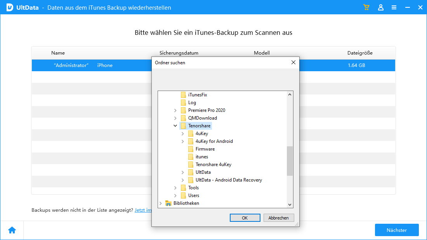Image resolution: width=427 pixels, height=240 pixels.
Task: Click the Tools folder icon
Action: tap(183, 188)
